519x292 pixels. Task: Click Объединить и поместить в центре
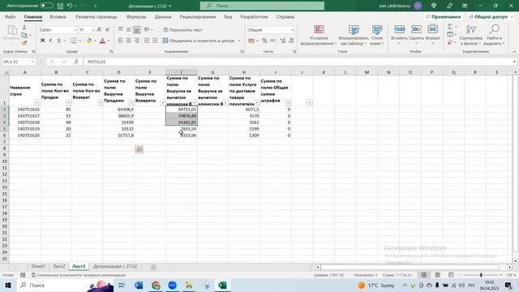[x=199, y=41]
